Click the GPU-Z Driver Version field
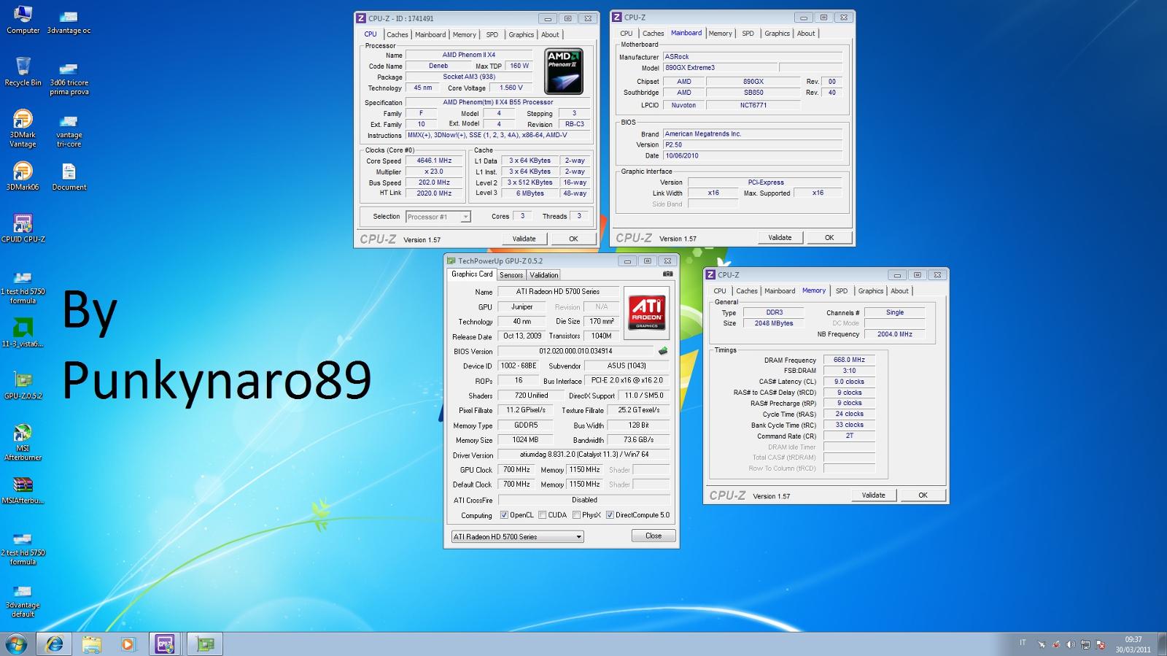The height and width of the screenshot is (656, 1167). 583,455
